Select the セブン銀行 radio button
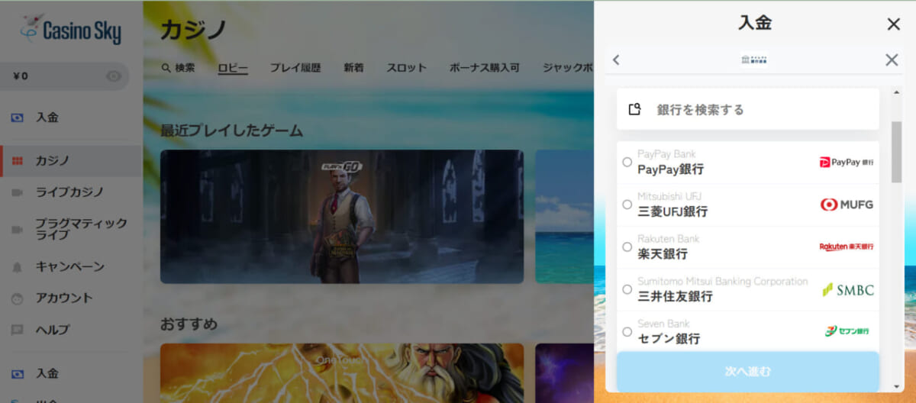The width and height of the screenshot is (916, 403). (x=627, y=332)
